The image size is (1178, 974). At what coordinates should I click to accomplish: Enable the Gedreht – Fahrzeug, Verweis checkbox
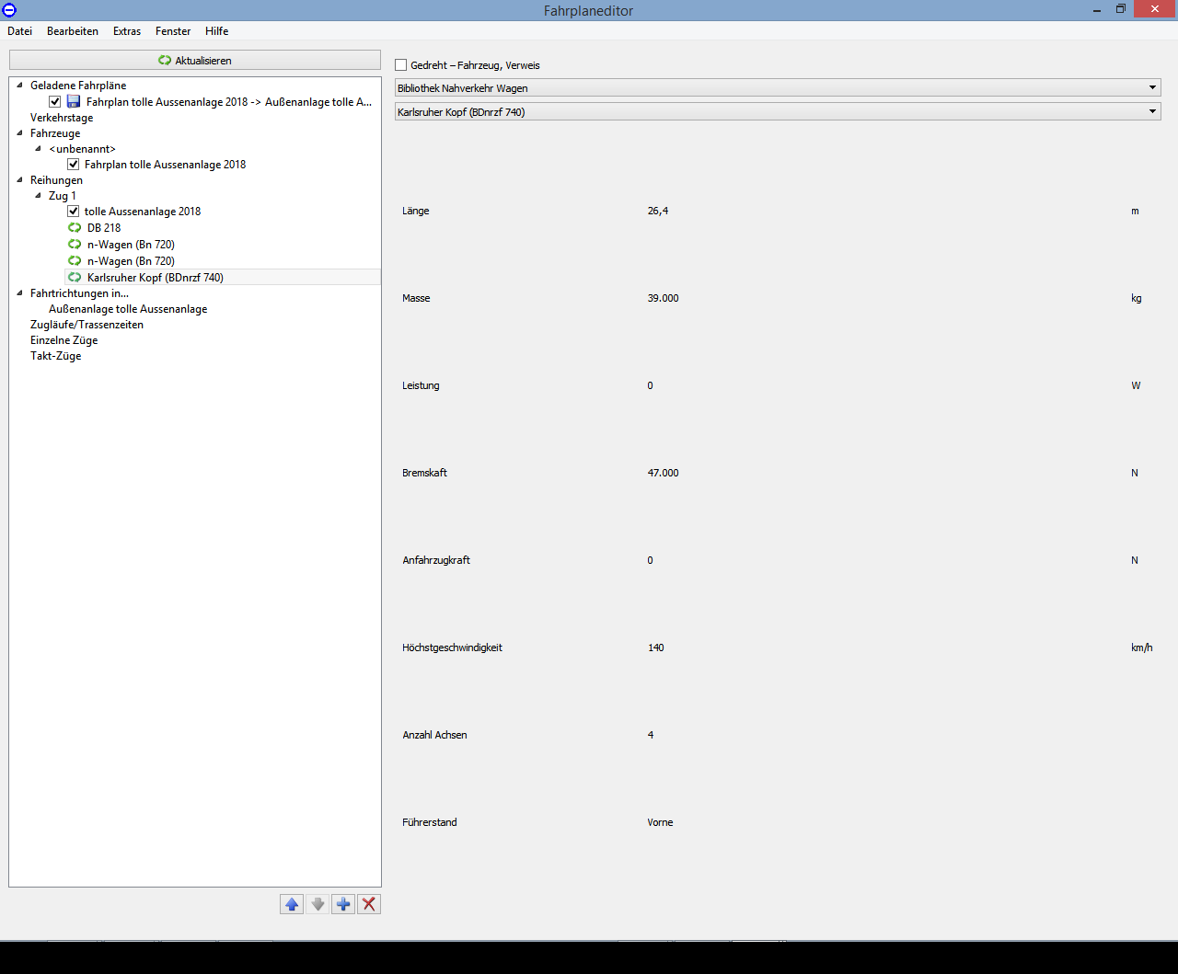point(401,65)
